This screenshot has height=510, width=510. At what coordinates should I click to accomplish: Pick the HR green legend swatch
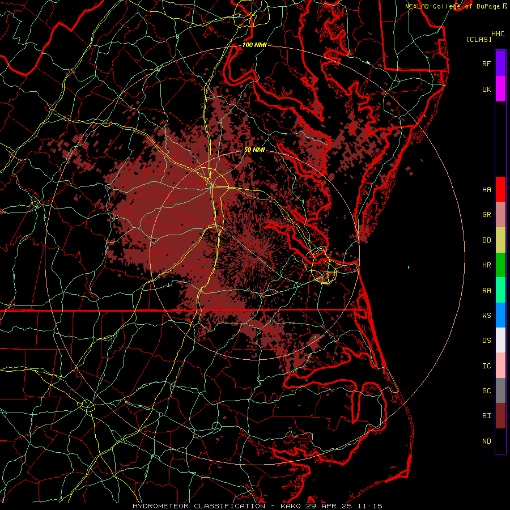(x=500, y=265)
